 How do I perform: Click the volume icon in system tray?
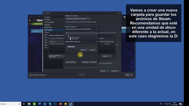point(170,104)
